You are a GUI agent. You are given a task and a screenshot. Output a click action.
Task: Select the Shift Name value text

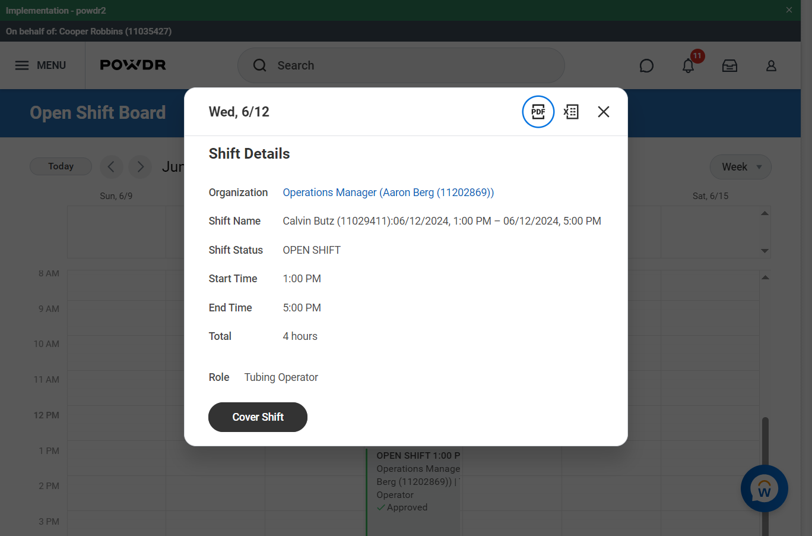[442, 221]
